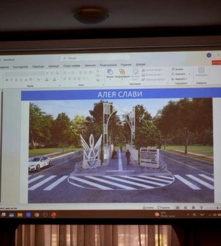Adjust the zoom slider in status bar

click(x=213, y=208)
